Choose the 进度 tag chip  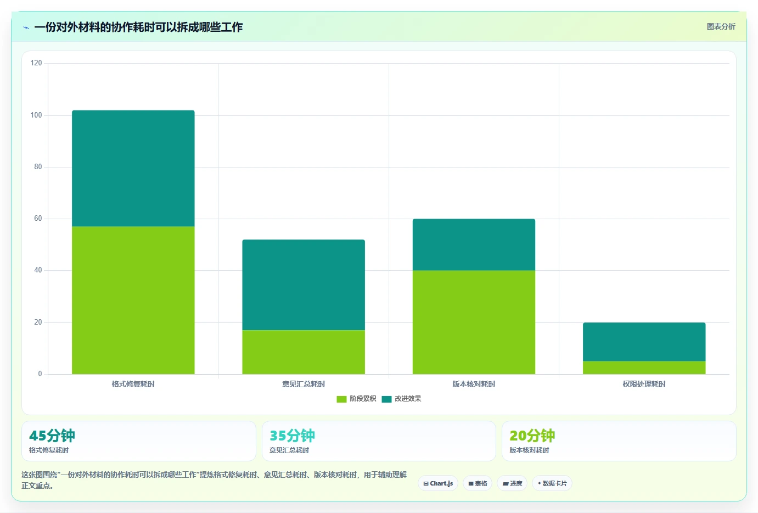tap(512, 483)
